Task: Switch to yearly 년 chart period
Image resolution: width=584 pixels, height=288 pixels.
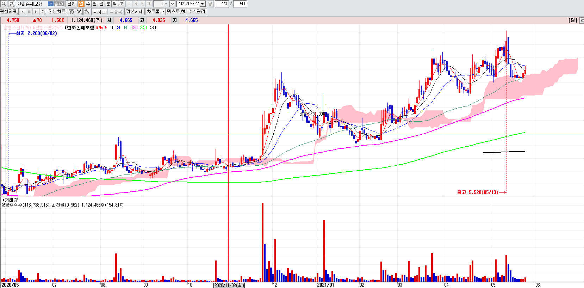Action: tap(101, 4)
